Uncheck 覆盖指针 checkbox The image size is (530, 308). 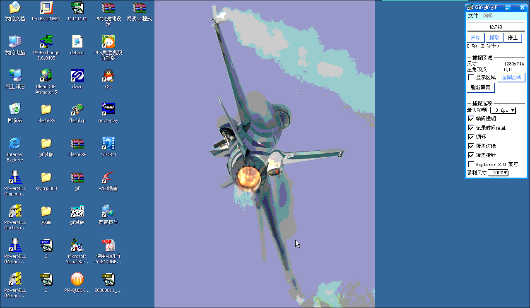click(471, 155)
